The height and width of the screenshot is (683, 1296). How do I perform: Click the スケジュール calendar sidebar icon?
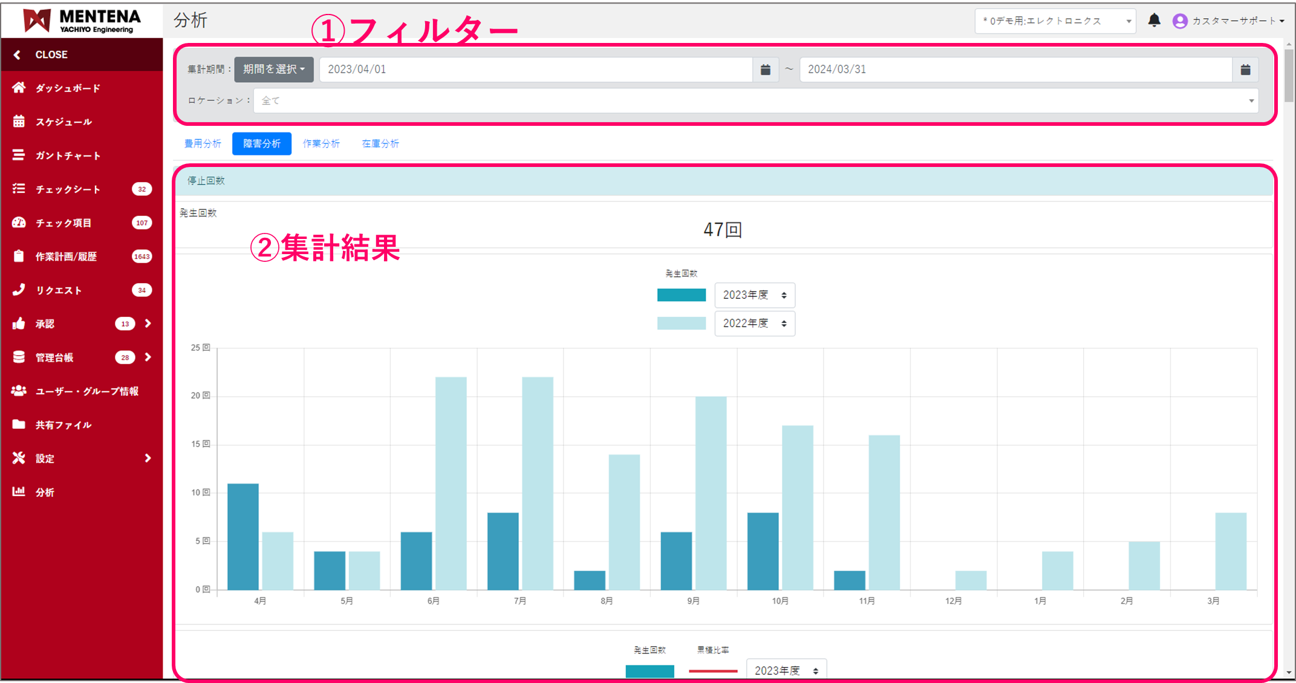tap(19, 122)
